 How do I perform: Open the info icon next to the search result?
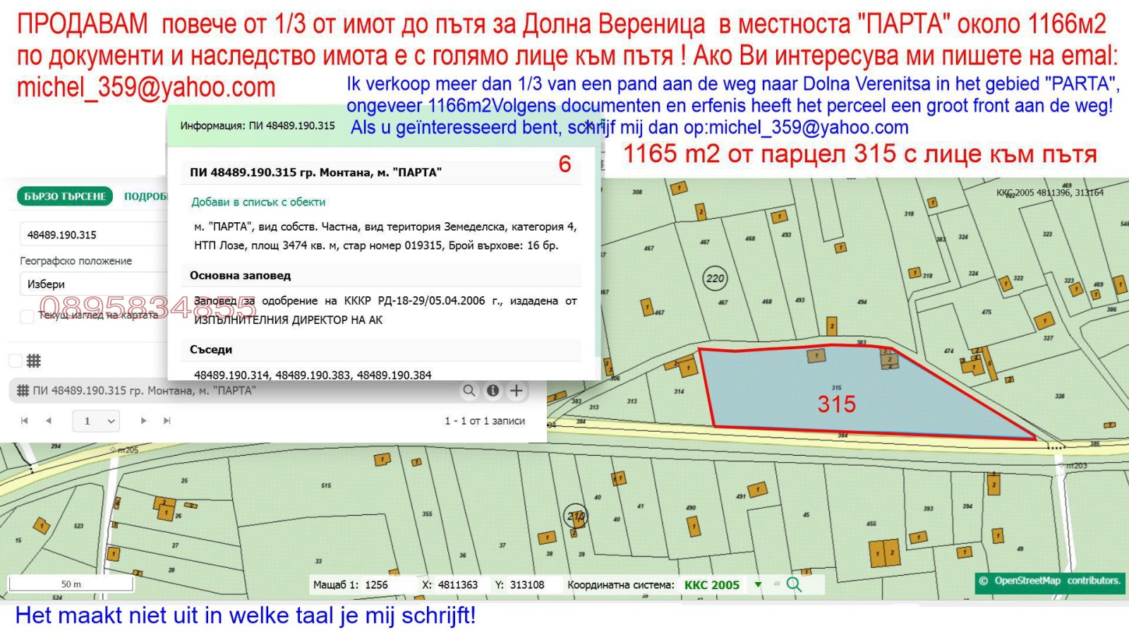click(493, 390)
